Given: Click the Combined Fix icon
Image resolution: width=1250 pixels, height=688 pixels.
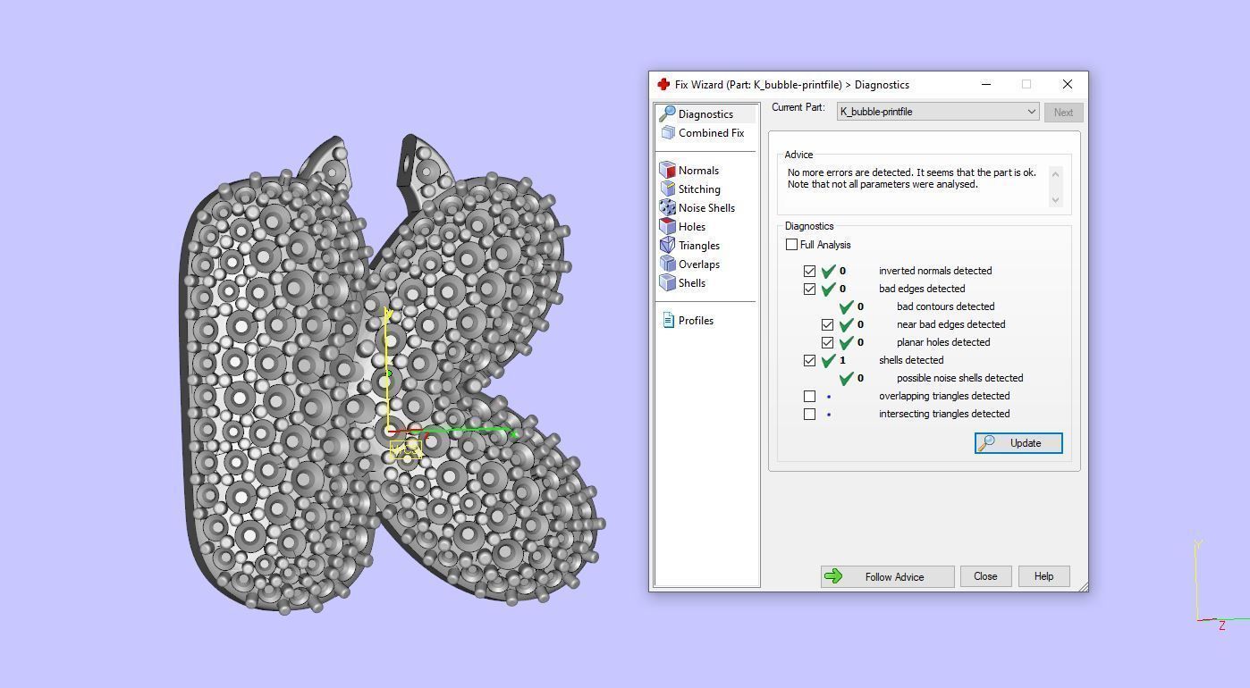Looking at the screenshot, I should 668,132.
